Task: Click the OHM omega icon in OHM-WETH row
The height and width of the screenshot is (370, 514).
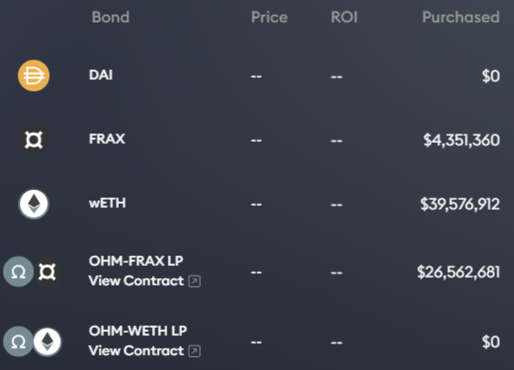Action: tap(19, 342)
